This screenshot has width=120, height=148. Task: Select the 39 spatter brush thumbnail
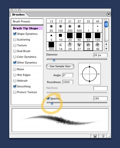[x=88, y=46]
